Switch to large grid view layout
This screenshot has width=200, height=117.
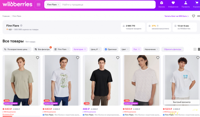coord(195,49)
